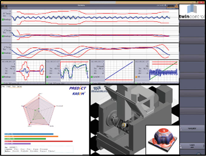206x156 pixels.
Task: Toggle green indicator in first small chart
Action: pos(3,77)
